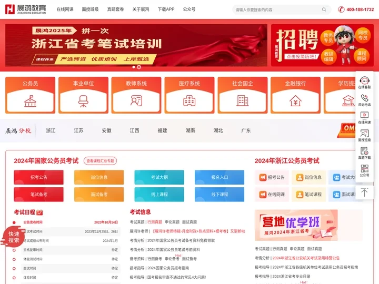Select the 湖北 branch link
Image resolution: width=379 pixels, height=284 pixels.
coord(218,130)
